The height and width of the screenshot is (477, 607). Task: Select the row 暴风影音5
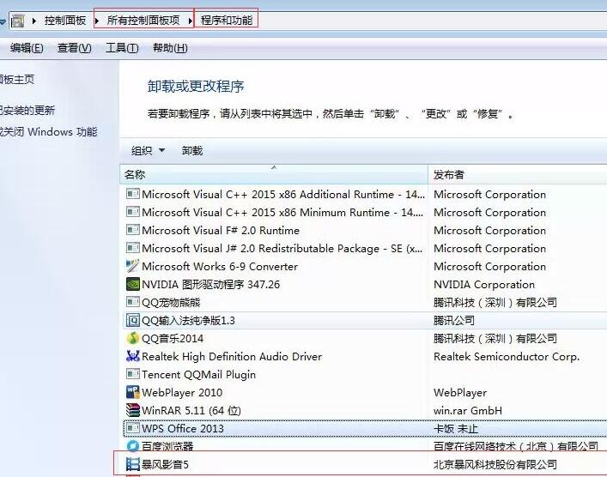tap(365, 464)
